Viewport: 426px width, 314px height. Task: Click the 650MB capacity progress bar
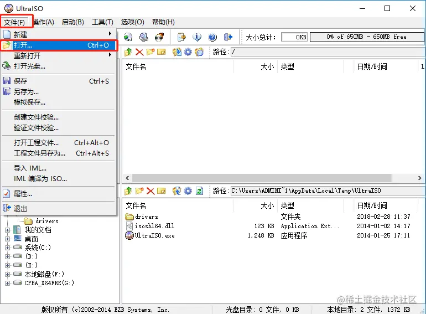point(367,37)
